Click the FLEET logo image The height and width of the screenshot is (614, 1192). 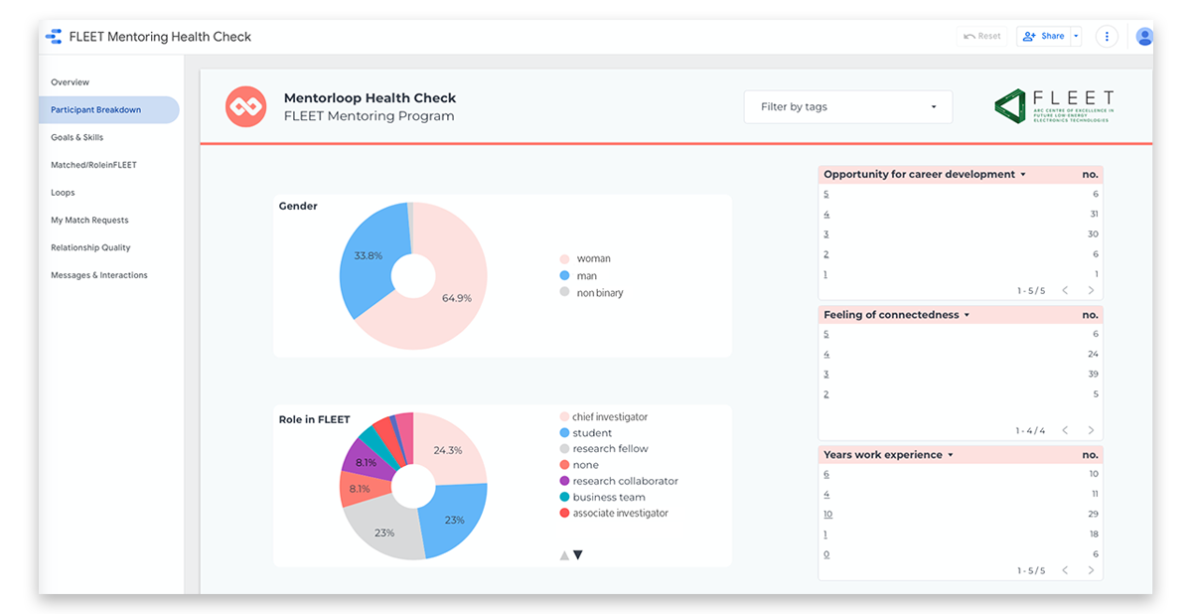pos(1054,106)
